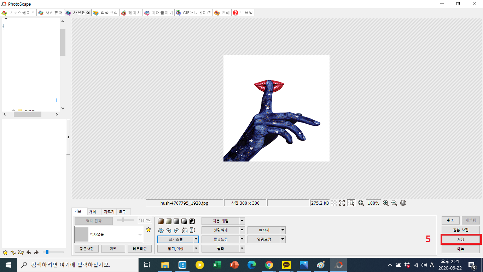Apply the black-and-white gradient effect icon
Screen dimensions: 483x272
tap(176, 221)
